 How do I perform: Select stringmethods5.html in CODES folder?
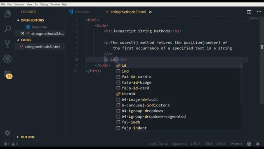(x=42, y=47)
